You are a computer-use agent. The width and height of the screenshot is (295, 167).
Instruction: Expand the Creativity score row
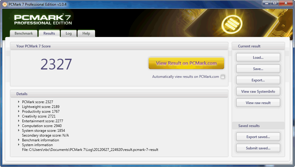coord(19,116)
